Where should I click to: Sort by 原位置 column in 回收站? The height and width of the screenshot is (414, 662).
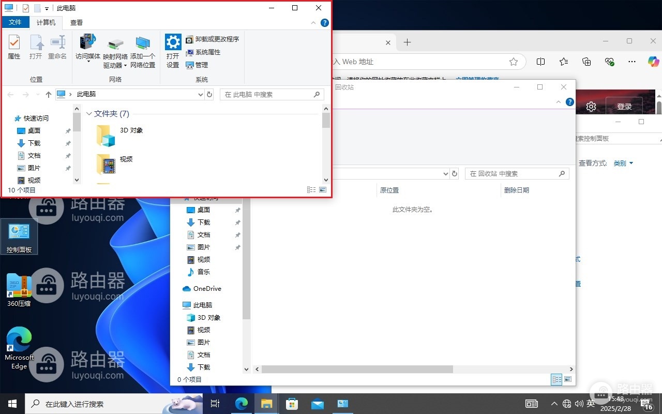click(389, 190)
